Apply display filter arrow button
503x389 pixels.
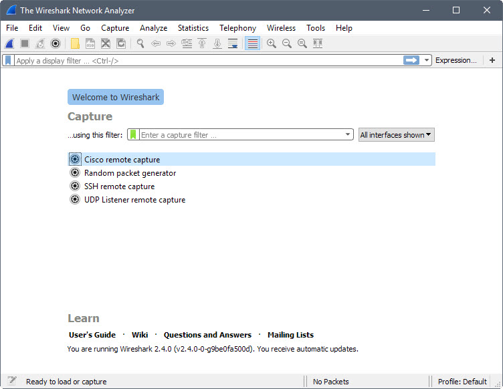tap(411, 60)
